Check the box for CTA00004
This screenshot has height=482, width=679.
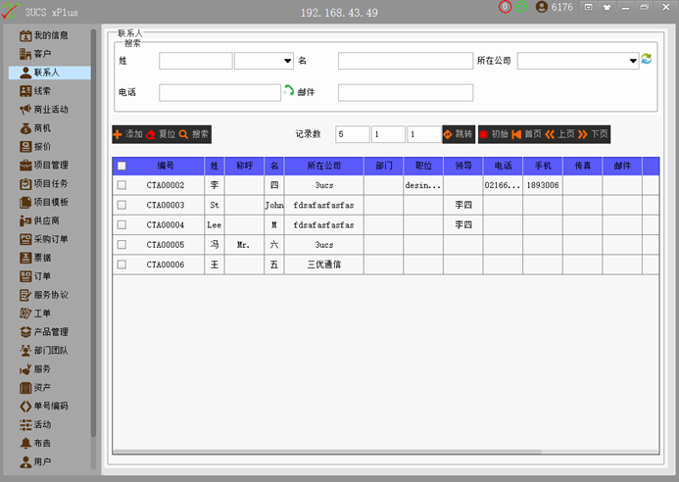(x=121, y=224)
